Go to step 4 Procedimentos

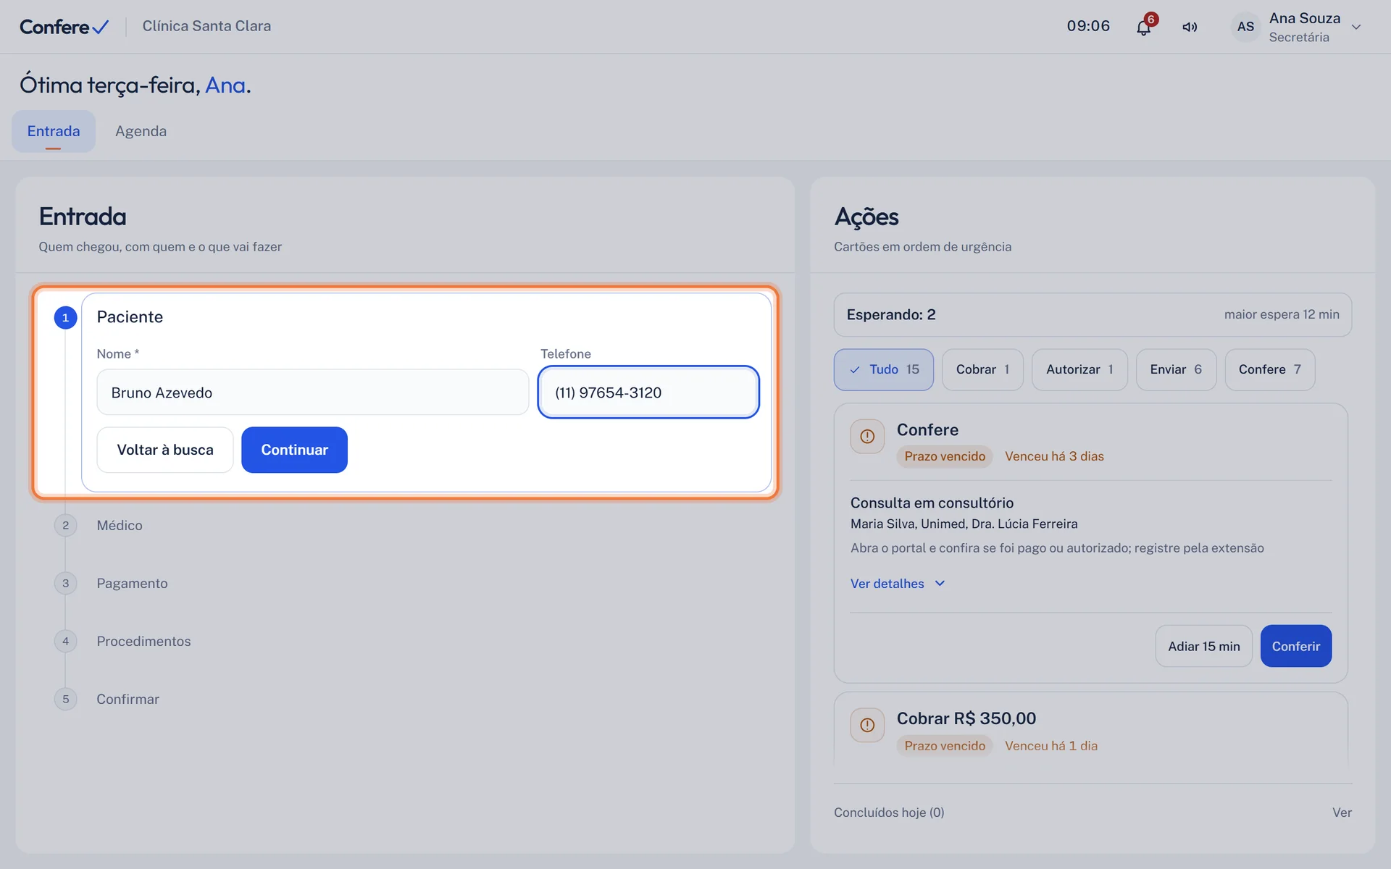pos(143,641)
